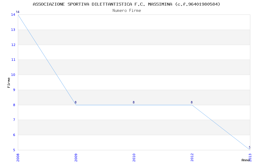Click the data point label 14 for 2008

click(18, 12)
